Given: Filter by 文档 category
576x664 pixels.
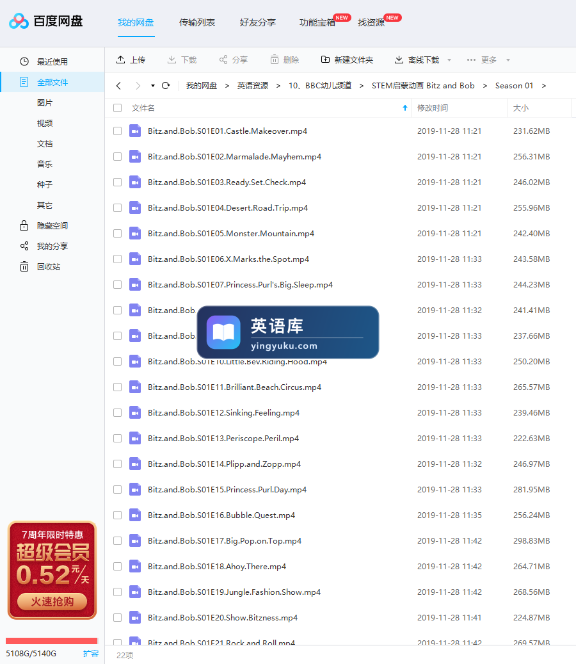Looking at the screenshot, I should pyautogui.click(x=45, y=143).
